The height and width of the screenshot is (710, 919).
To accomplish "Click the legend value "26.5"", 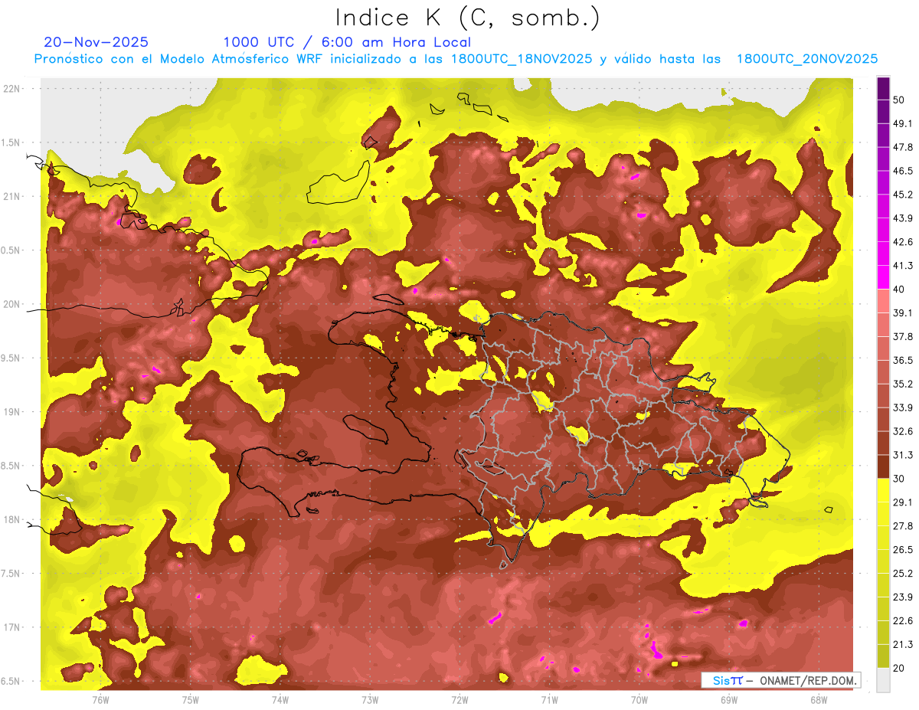I will point(903,549).
